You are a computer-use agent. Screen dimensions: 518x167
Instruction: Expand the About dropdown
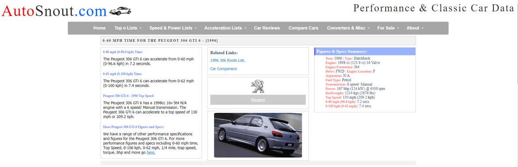[x=415, y=28]
